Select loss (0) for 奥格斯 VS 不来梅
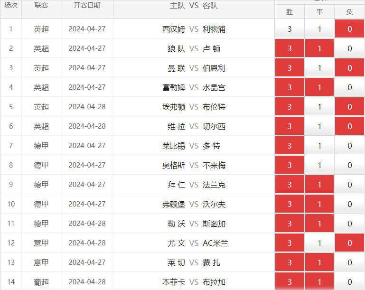The height and width of the screenshot is (290, 365). tap(350, 165)
